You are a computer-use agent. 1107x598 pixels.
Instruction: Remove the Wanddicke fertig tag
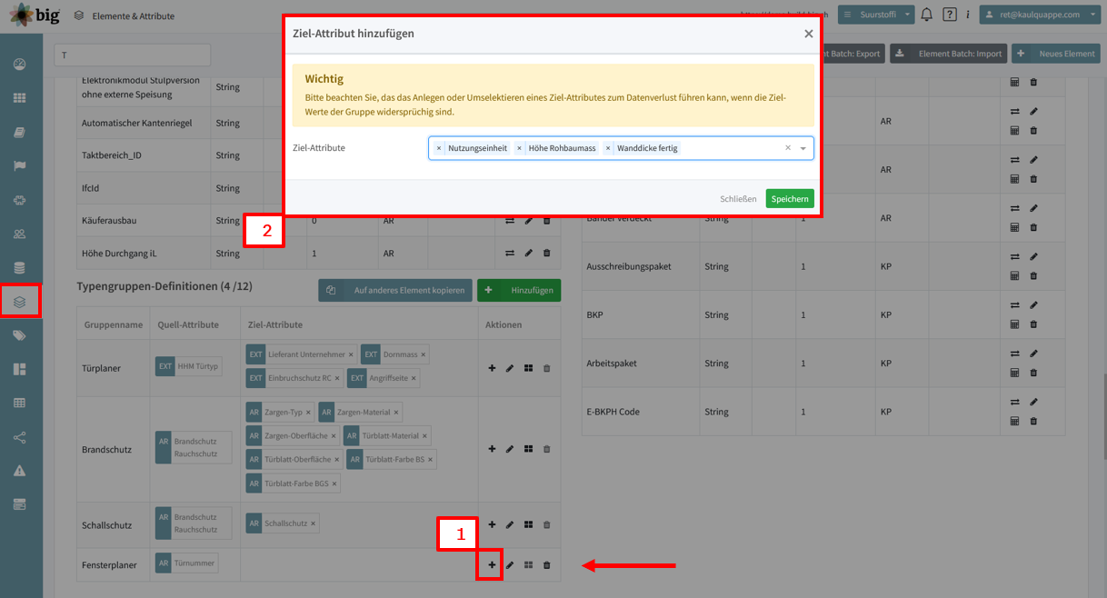point(608,148)
